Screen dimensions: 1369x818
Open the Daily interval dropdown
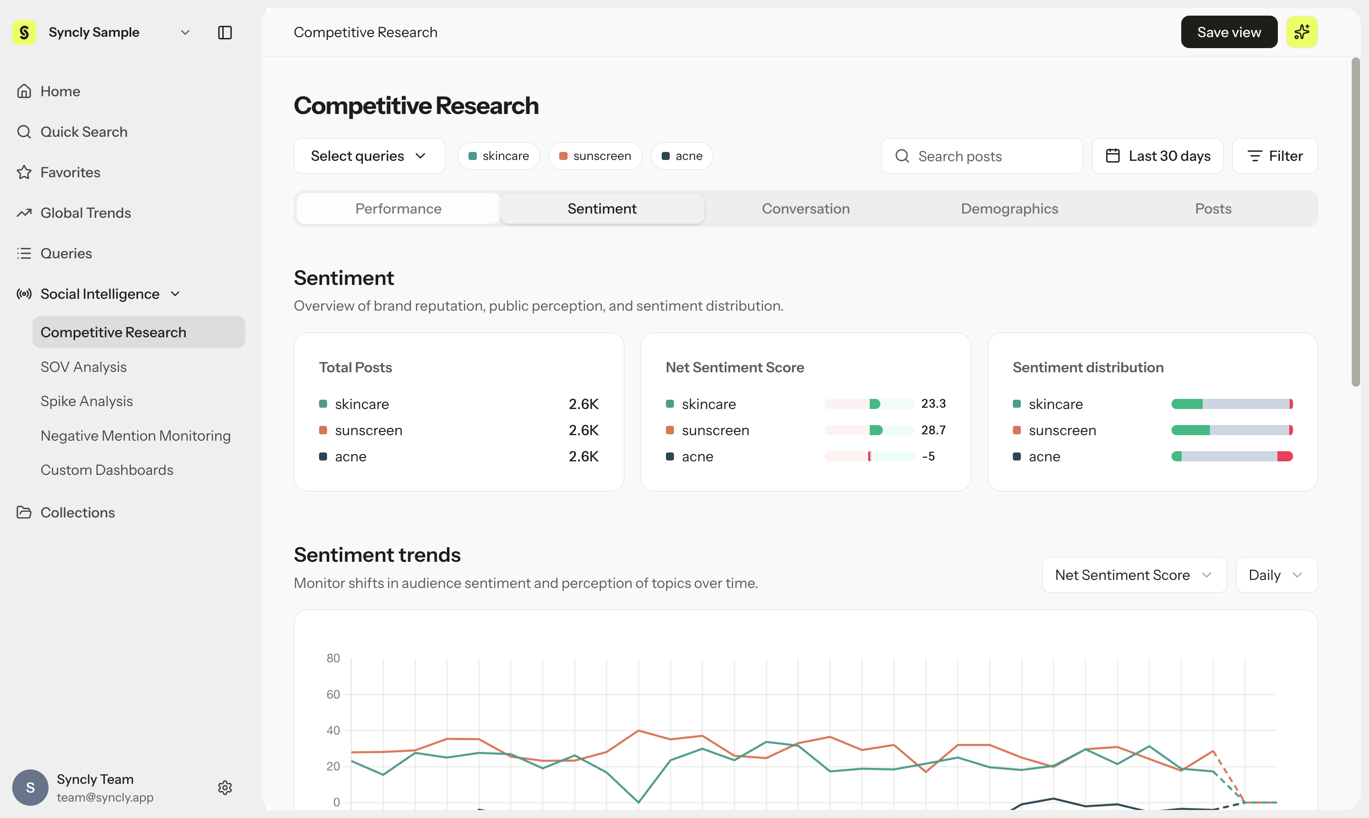tap(1277, 575)
